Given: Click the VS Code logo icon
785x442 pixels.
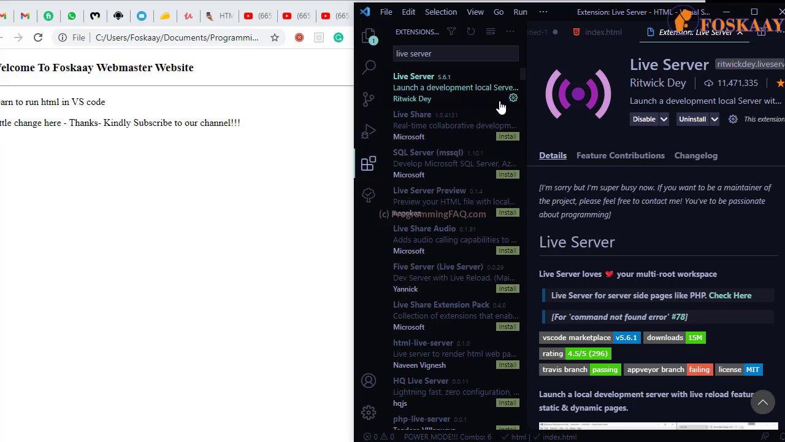Looking at the screenshot, I should pos(365,12).
